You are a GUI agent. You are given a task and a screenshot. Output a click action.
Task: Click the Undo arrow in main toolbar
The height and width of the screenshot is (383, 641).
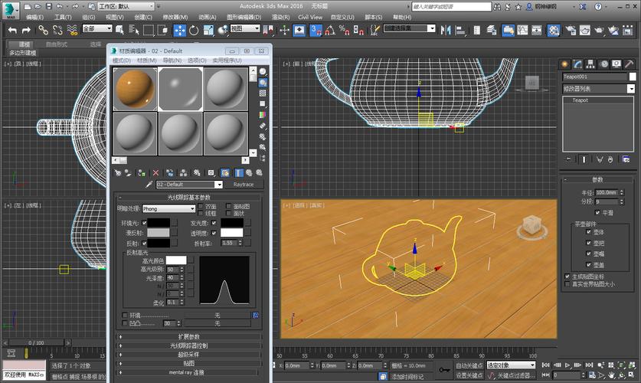point(13,30)
